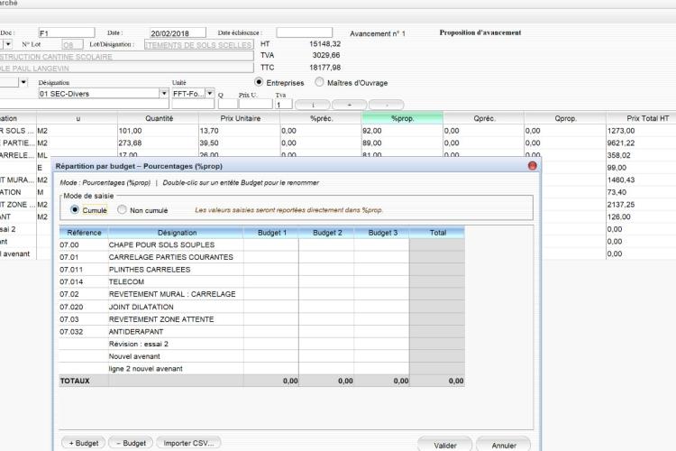Screen dimensions: 676x451
Task: Select the Entreprises radio button
Action: click(259, 81)
